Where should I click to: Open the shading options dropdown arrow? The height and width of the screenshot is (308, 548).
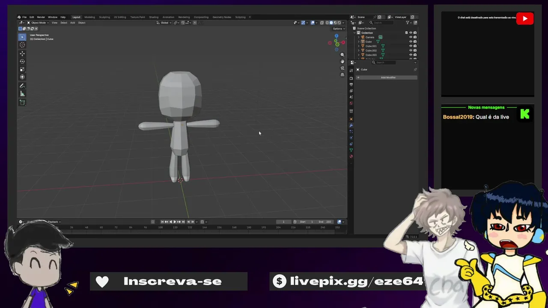pyautogui.click(x=343, y=23)
